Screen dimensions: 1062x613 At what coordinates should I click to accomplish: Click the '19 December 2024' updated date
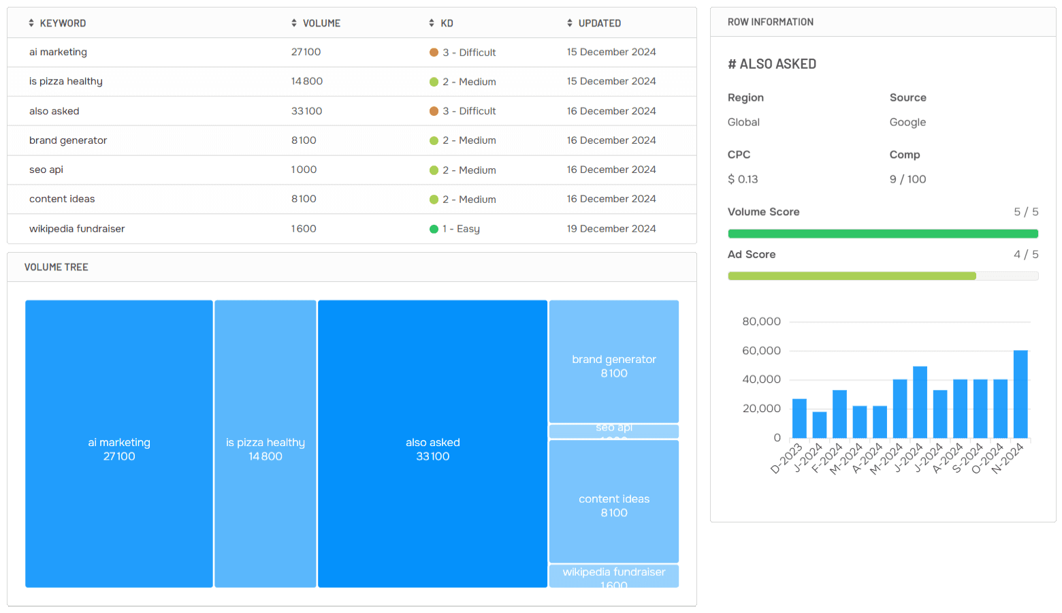[611, 229]
